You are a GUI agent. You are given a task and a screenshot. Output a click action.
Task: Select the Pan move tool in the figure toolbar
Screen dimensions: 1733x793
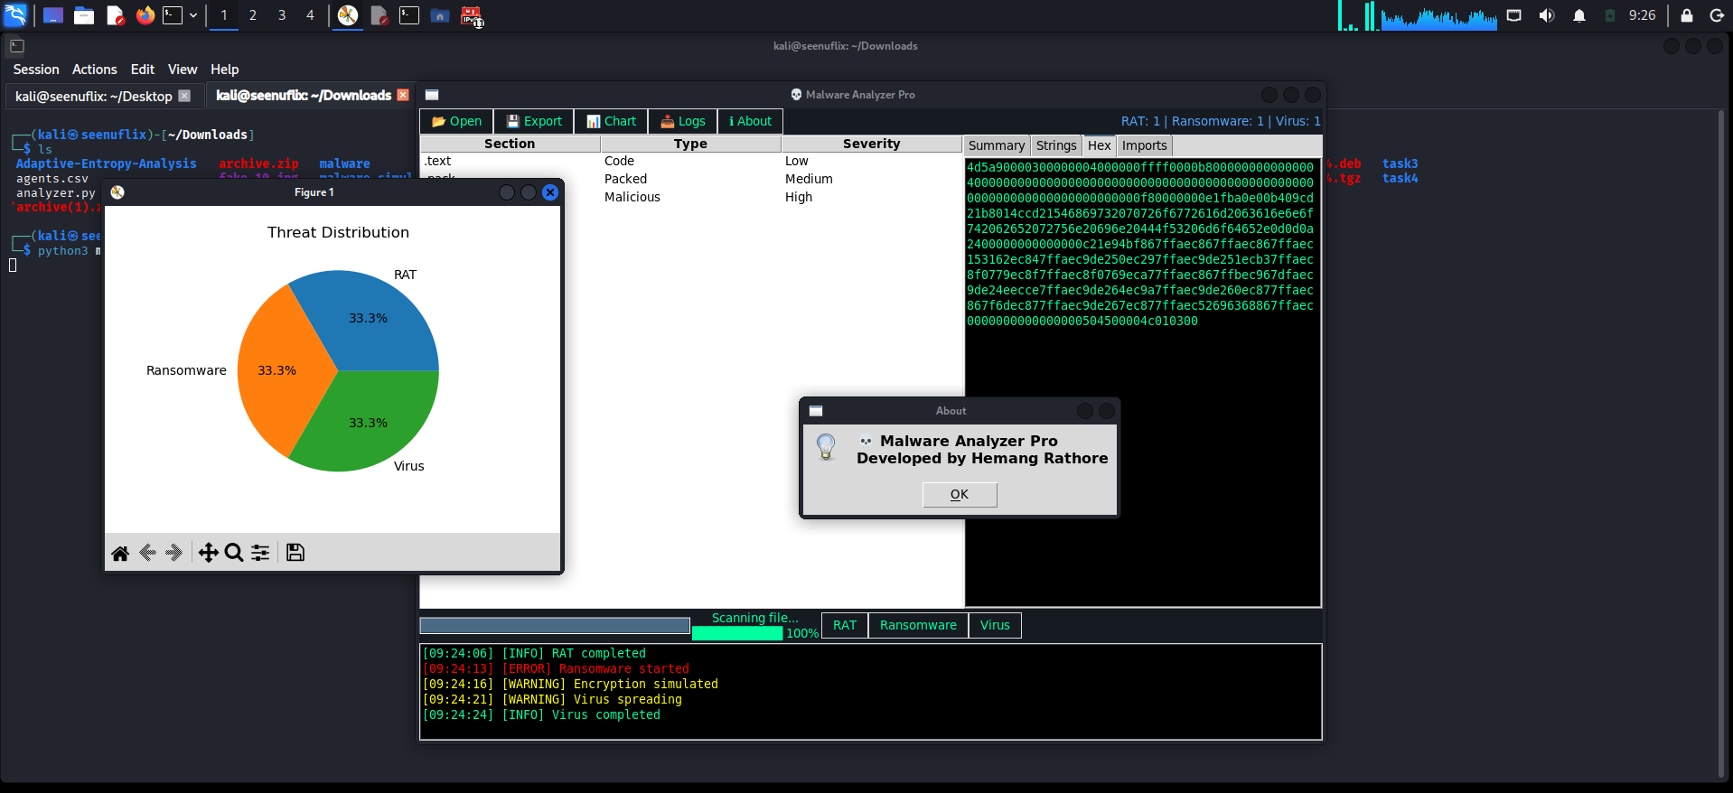tap(208, 553)
